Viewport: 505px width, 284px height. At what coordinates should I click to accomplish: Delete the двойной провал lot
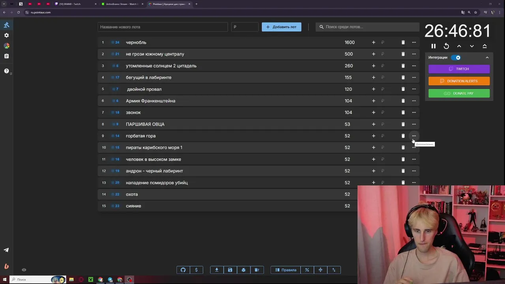click(x=403, y=89)
